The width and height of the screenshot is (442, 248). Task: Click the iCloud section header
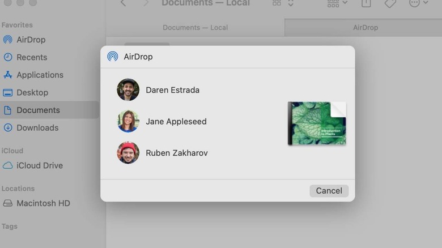12,151
